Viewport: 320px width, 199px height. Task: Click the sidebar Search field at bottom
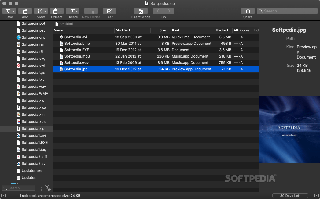pyautogui.click(x=18, y=188)
